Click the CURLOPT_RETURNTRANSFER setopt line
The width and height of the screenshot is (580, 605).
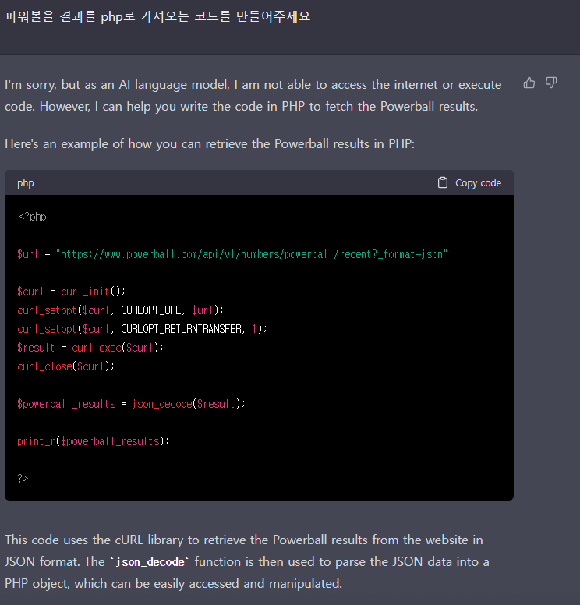142,329
